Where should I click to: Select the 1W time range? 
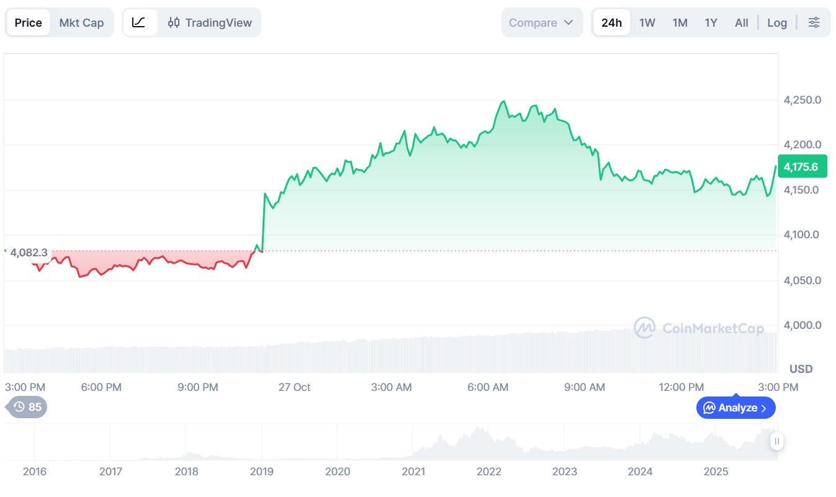coord(647,23)
